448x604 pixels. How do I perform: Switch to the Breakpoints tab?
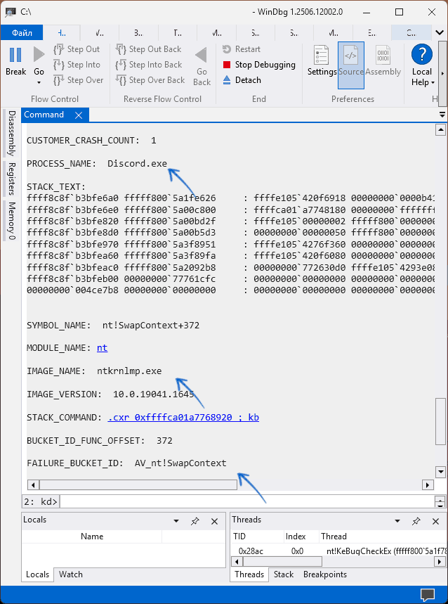325,574
